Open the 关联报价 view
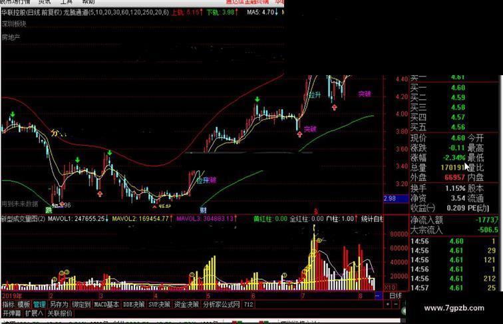 click(60, 313)
